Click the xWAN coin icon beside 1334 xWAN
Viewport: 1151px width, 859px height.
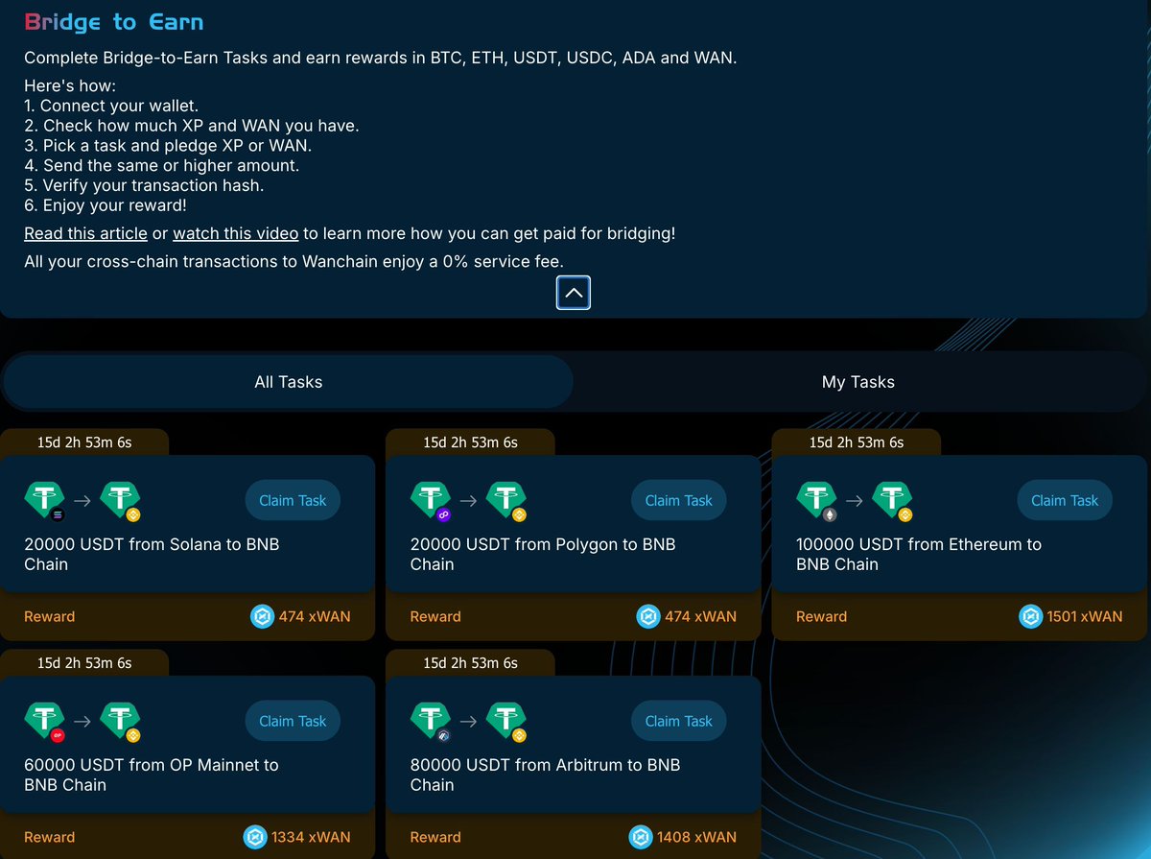(254, 837)
